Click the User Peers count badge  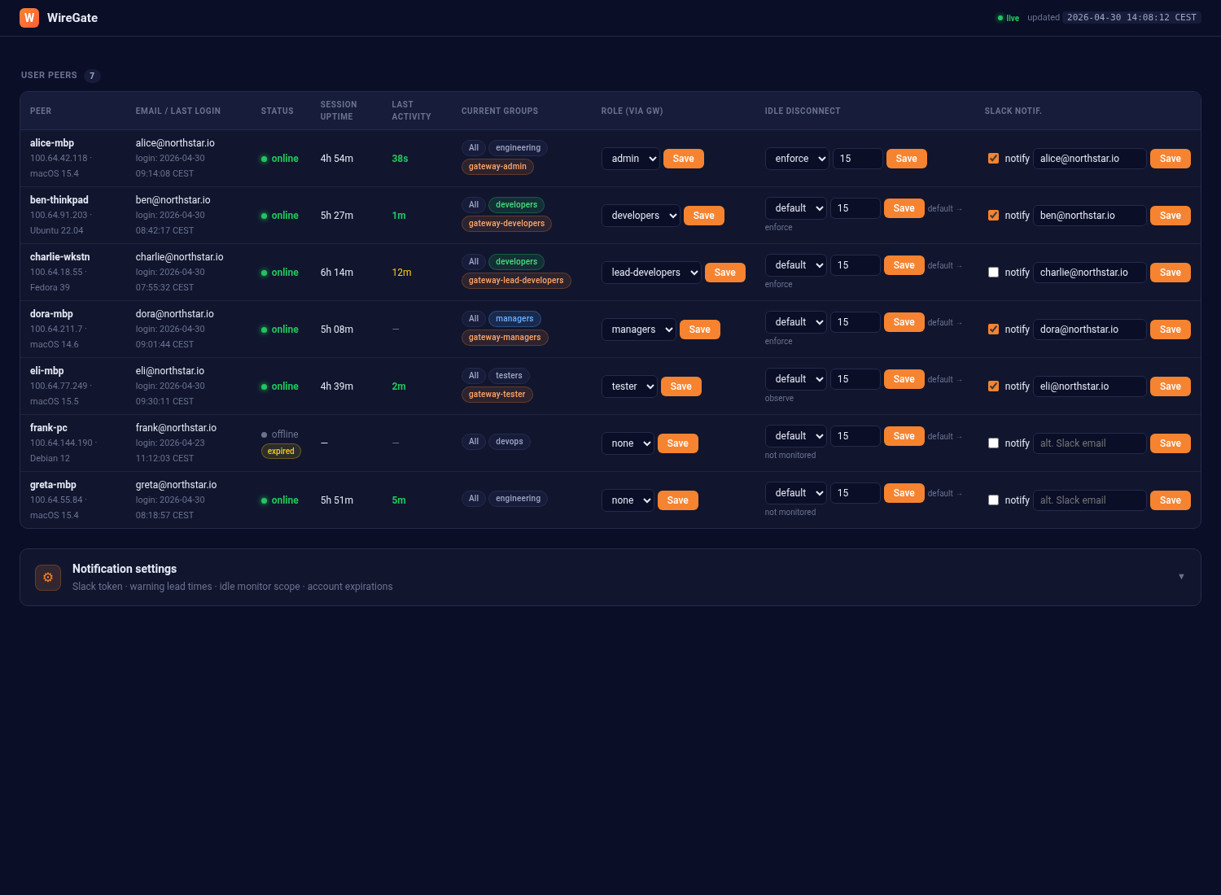pyautogui.click(x=92, y=76)
